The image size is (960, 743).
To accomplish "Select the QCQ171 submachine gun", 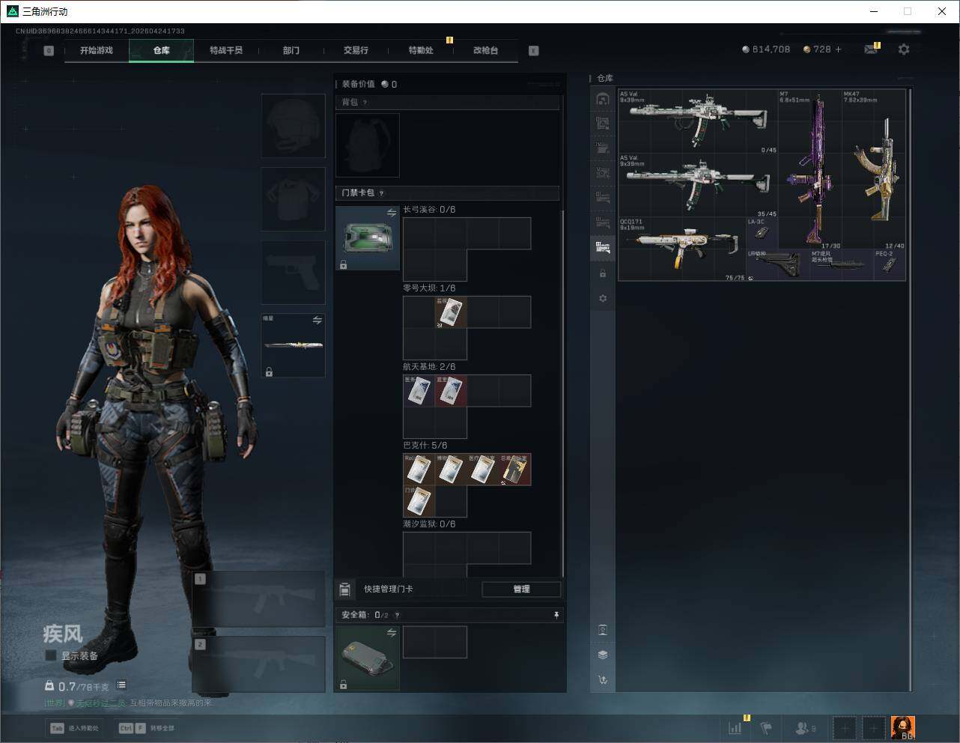I will tap(682, 249).
